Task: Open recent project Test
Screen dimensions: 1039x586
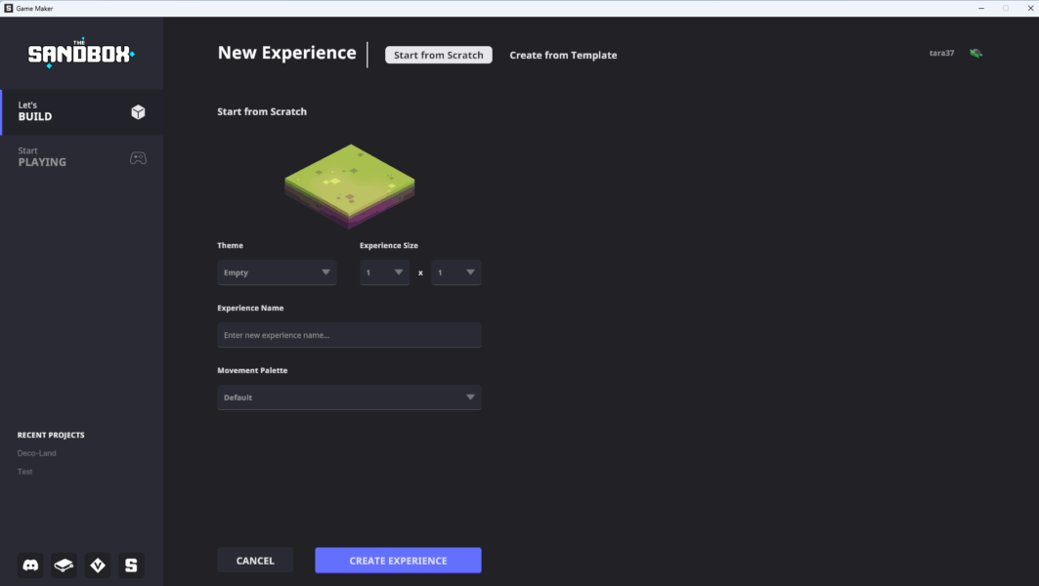Action: [25, 472]
